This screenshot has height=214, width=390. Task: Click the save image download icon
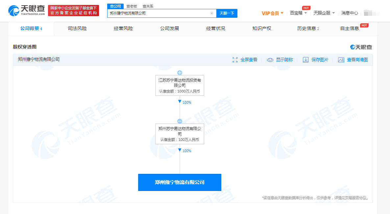click(306, 60)
